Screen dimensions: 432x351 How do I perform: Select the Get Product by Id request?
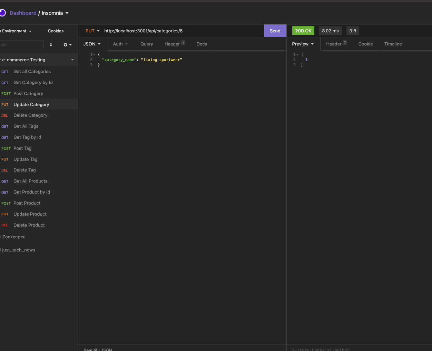(39, 192)
